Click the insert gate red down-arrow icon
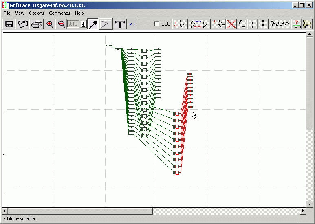 [x=180, y=24]
